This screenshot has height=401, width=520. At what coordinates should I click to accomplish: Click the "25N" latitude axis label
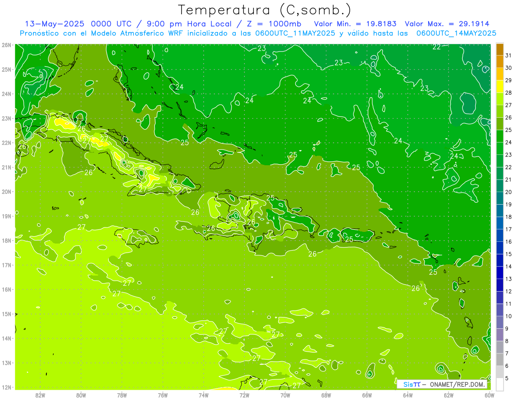coord(6,69)
